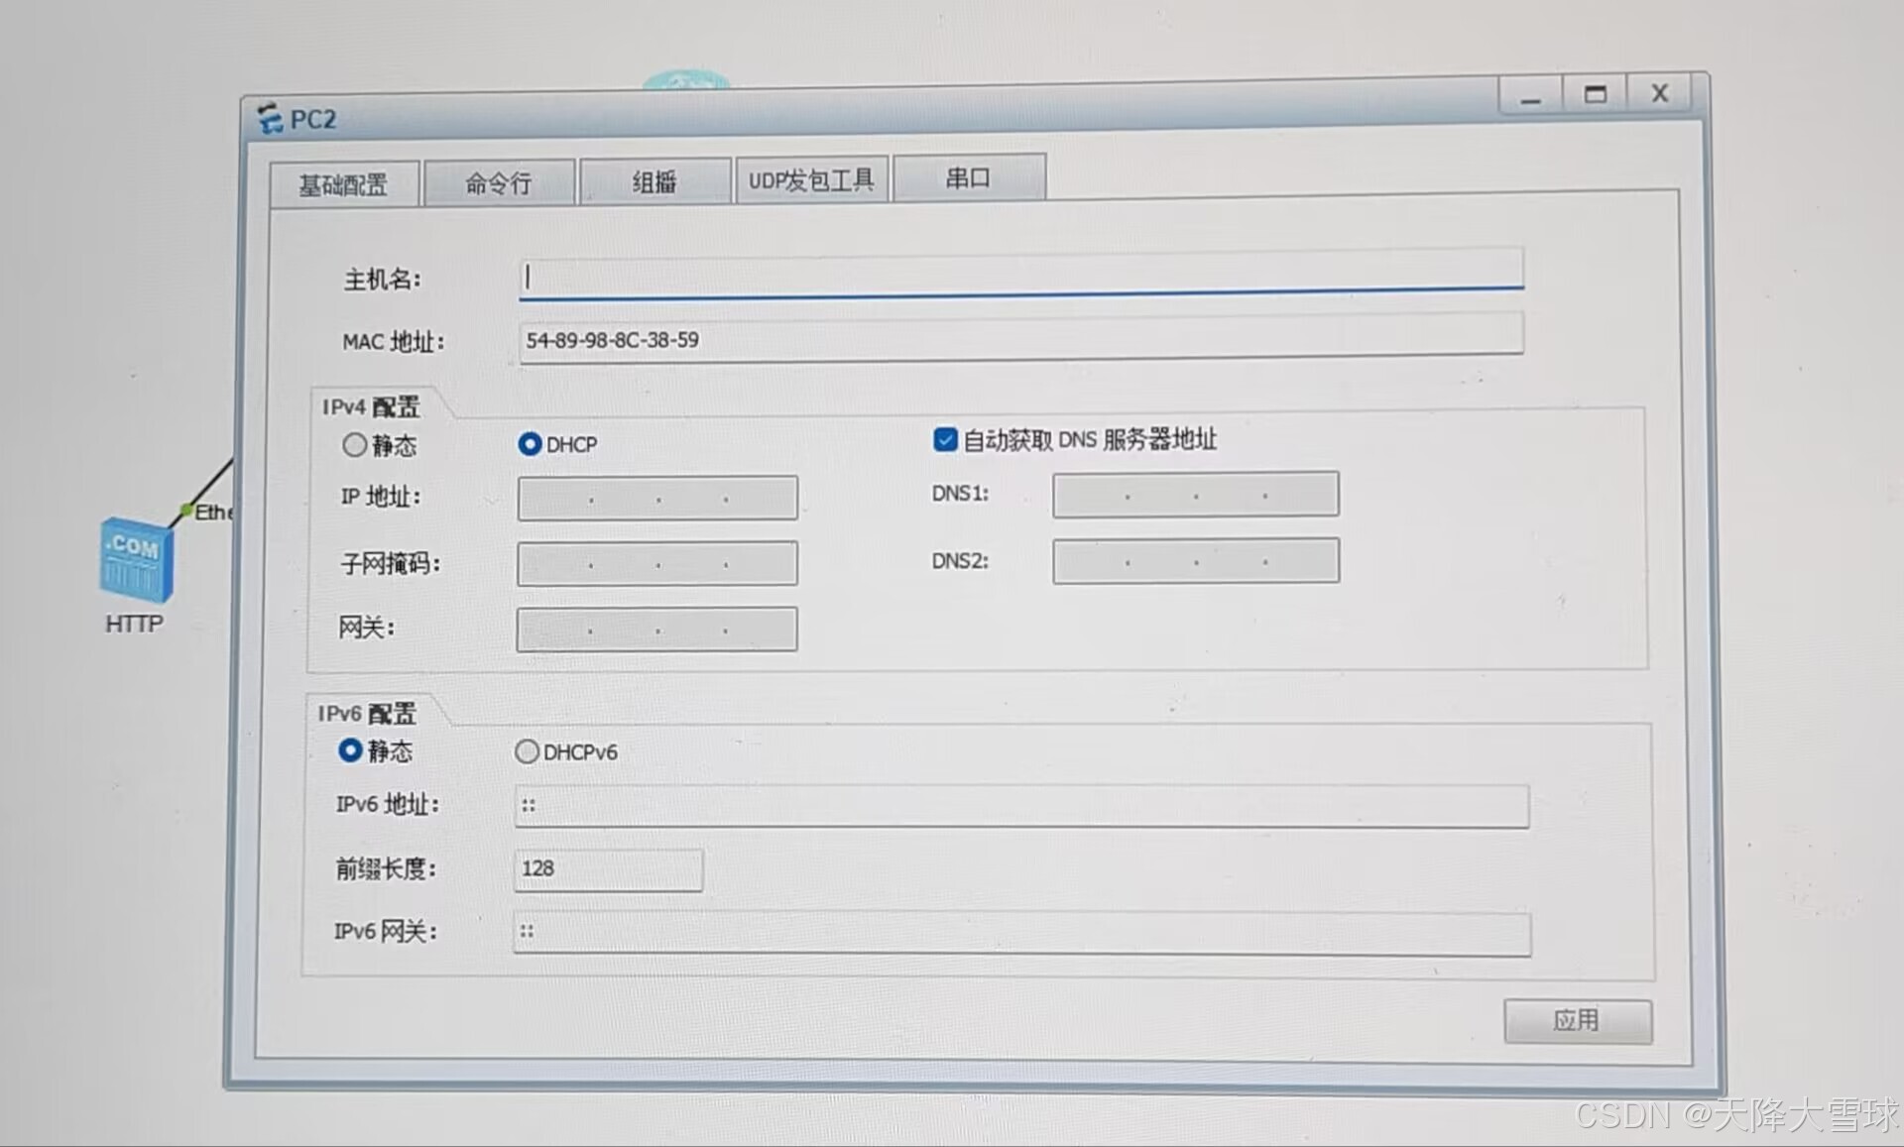Viewport: 1904px width, 1147px height.
Task: Choose the DHCPv6 radio option
Action: 527,751
